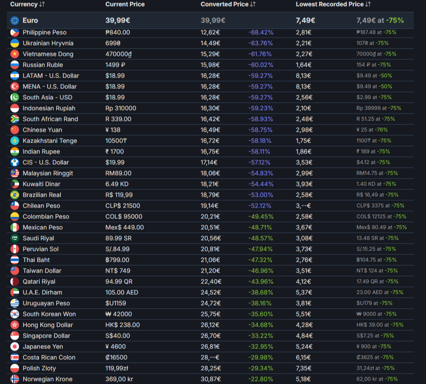Click the Indonesian Rupiah flag icon
Screen dimensions: 426x384
point(15,108)
